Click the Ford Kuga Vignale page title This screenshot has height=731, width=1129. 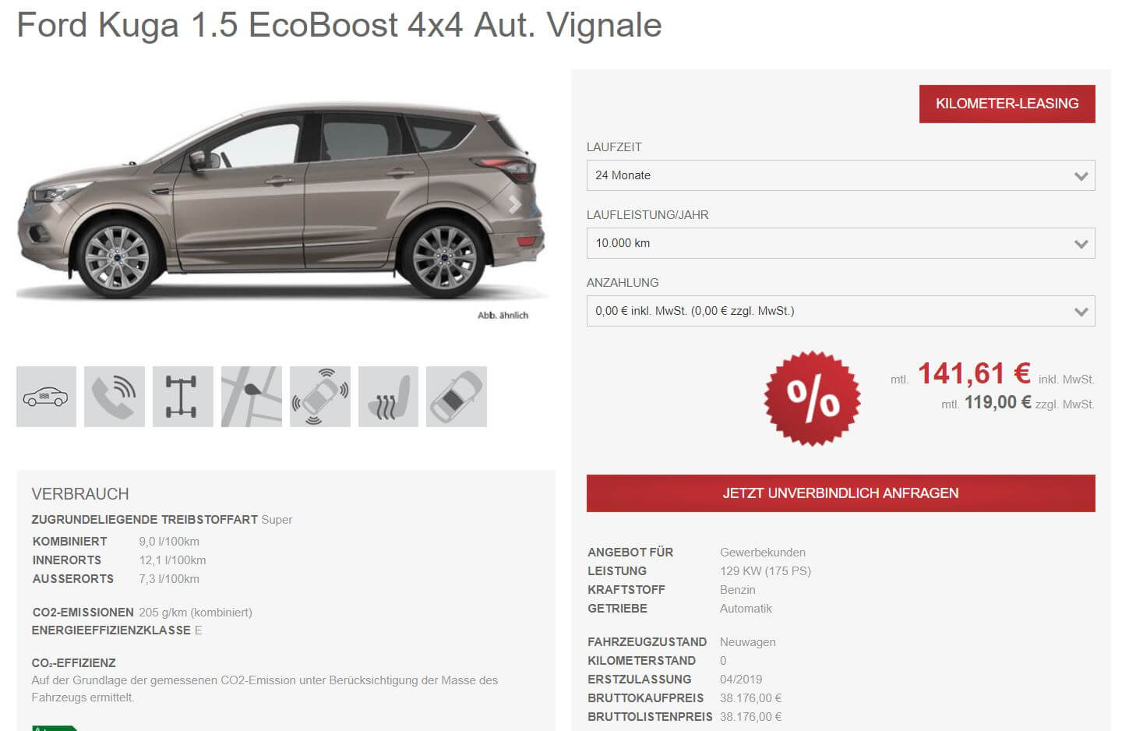(x=339, y=25)
